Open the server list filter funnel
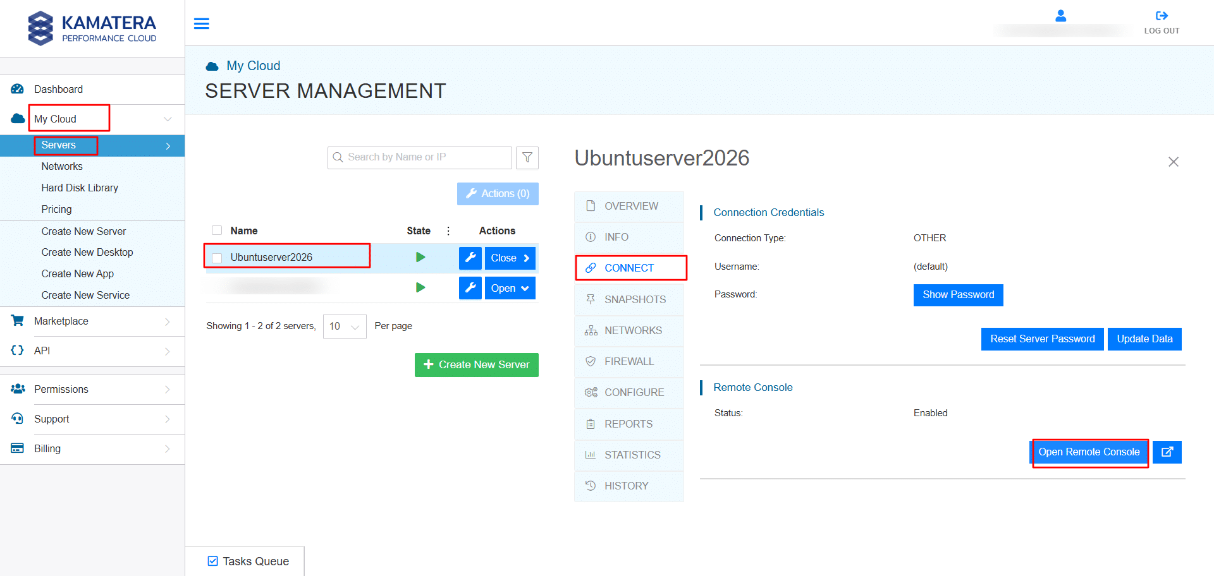 527,157
